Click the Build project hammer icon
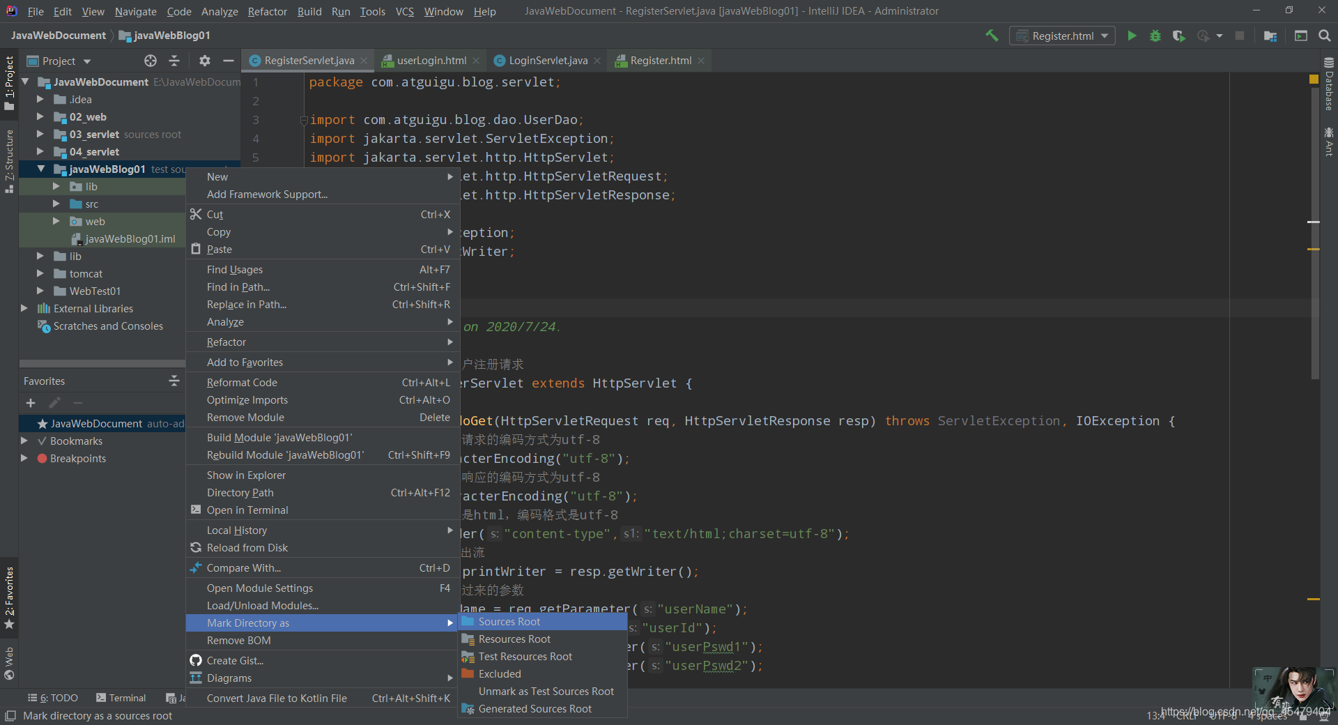 992,36
